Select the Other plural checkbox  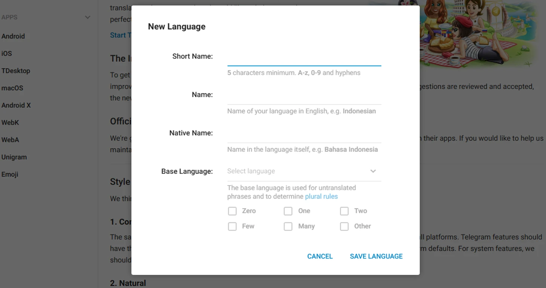click(x=344, y=226)
